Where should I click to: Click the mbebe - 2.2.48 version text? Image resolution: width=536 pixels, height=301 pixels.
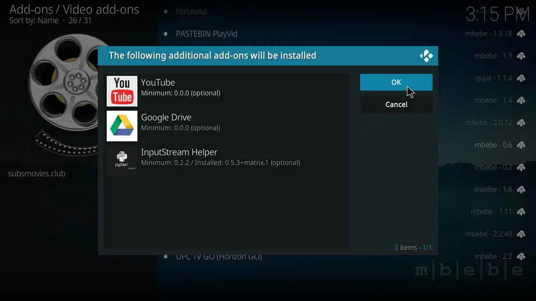tap(488, 234)
